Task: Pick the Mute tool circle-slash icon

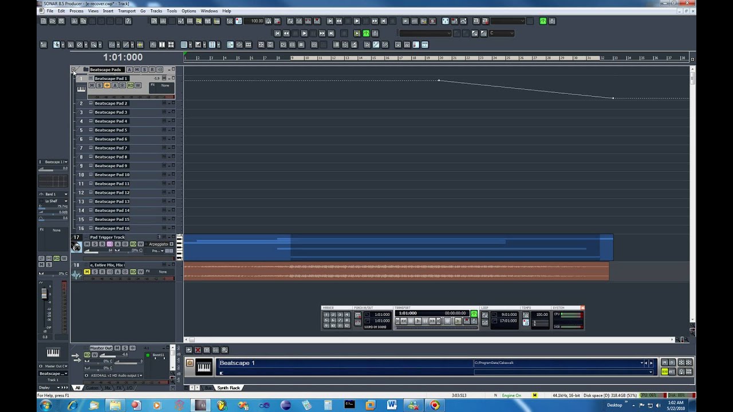Action: tap(80, 45)
